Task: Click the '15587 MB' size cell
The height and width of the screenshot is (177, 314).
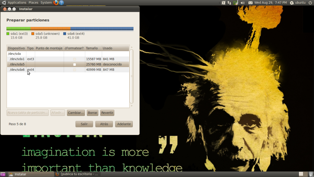Action: tap(94, 59)
